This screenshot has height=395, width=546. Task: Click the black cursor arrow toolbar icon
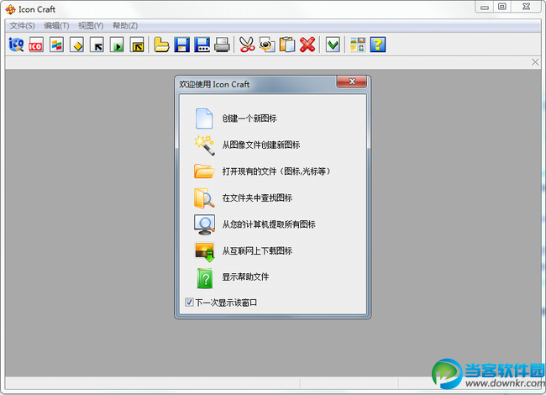point(97,45)
